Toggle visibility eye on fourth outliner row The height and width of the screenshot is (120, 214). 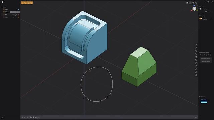(13, 17)
